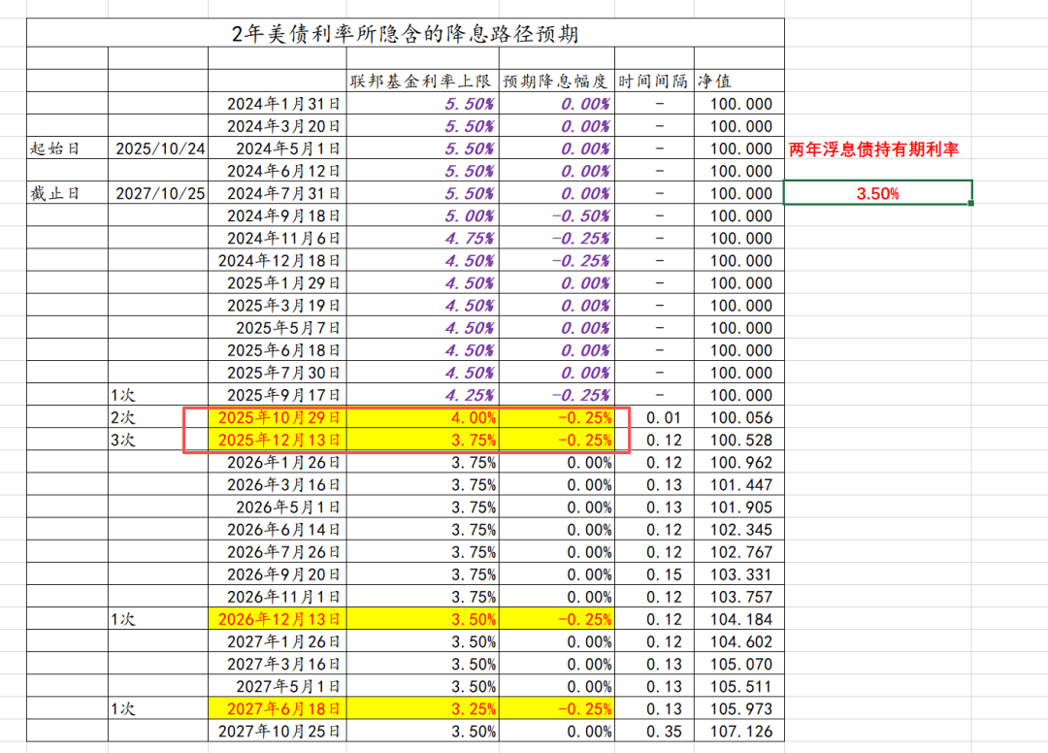Image resolution: width=1048 pixels, height=753 pixels.
Task: Select the date cell 2024年3月20日
Action: pos(277,125)
